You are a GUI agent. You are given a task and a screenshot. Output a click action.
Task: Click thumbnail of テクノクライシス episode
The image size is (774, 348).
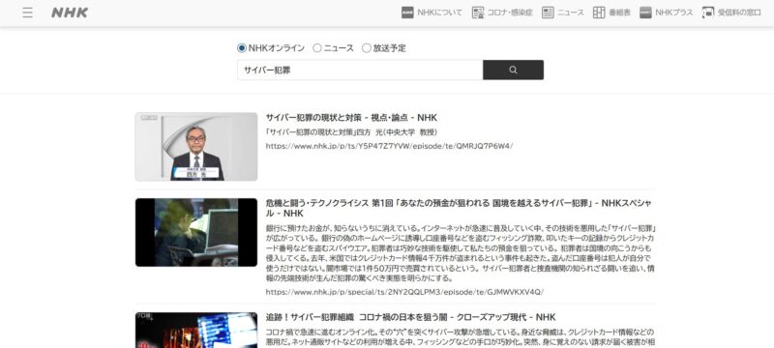(196, 232)
